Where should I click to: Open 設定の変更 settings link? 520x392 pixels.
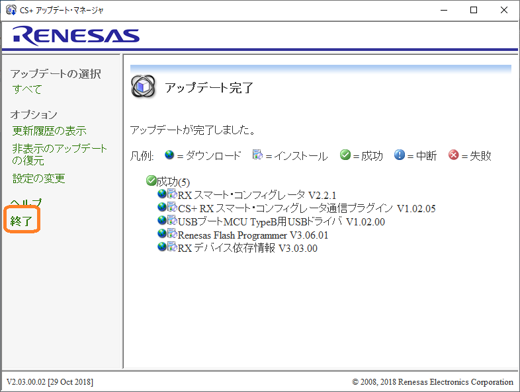[x=38, y=178]
